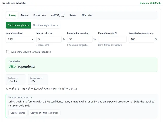Viewport: 163px width, 122px height.
Task: Open the Means tab
Action: [x=25, y=15]
